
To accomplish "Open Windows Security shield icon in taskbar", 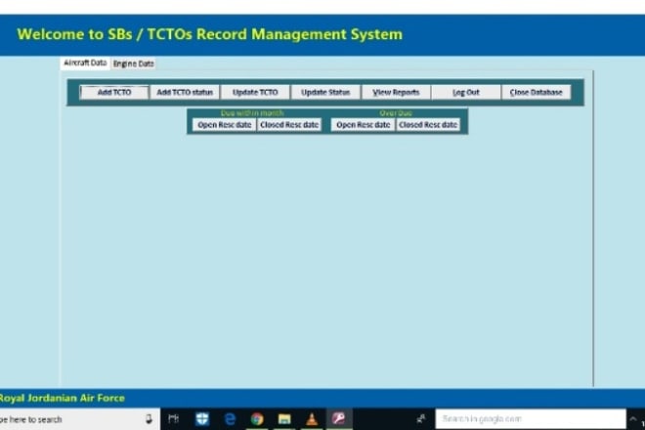I will click(x=202, y=419).
